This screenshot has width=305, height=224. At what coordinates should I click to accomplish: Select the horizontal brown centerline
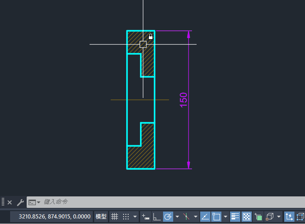(140, 100)
